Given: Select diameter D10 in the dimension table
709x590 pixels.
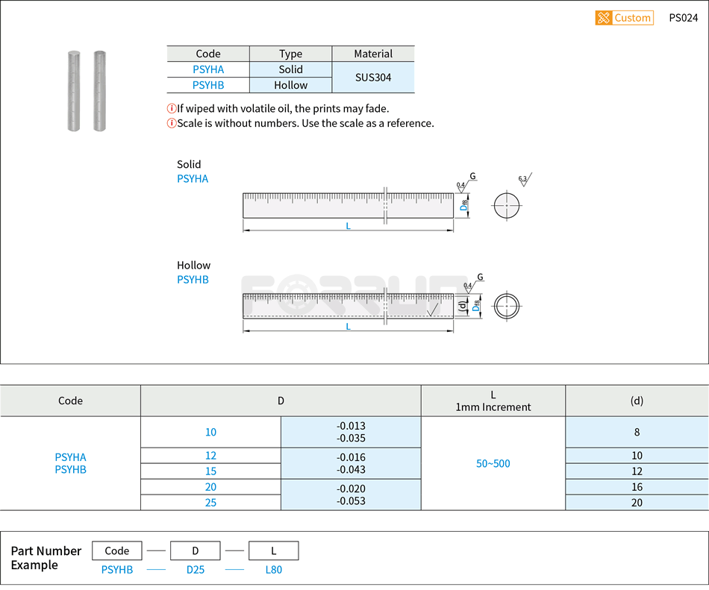Looking at the screenshot, I should pyautogui.click(x=210, y=432).
